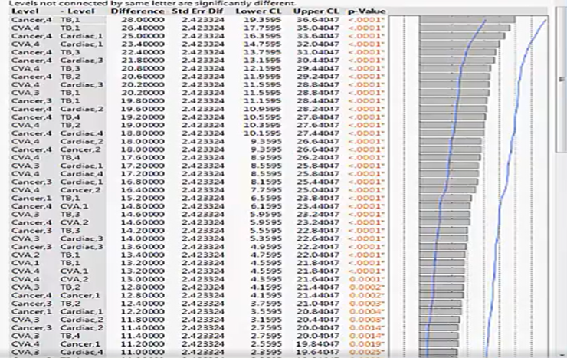Screen dimensions: 567x358
Task: Select the difference value 18.80000
Action: 144,133
